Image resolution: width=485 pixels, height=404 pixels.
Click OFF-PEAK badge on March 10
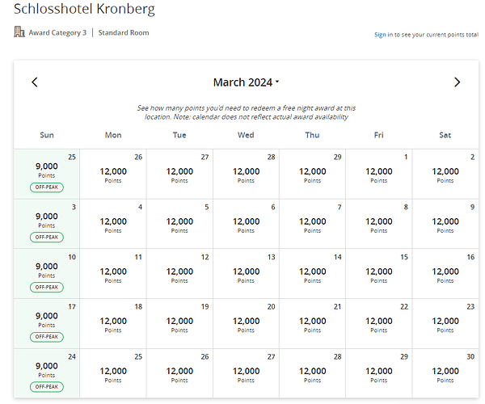47,287
